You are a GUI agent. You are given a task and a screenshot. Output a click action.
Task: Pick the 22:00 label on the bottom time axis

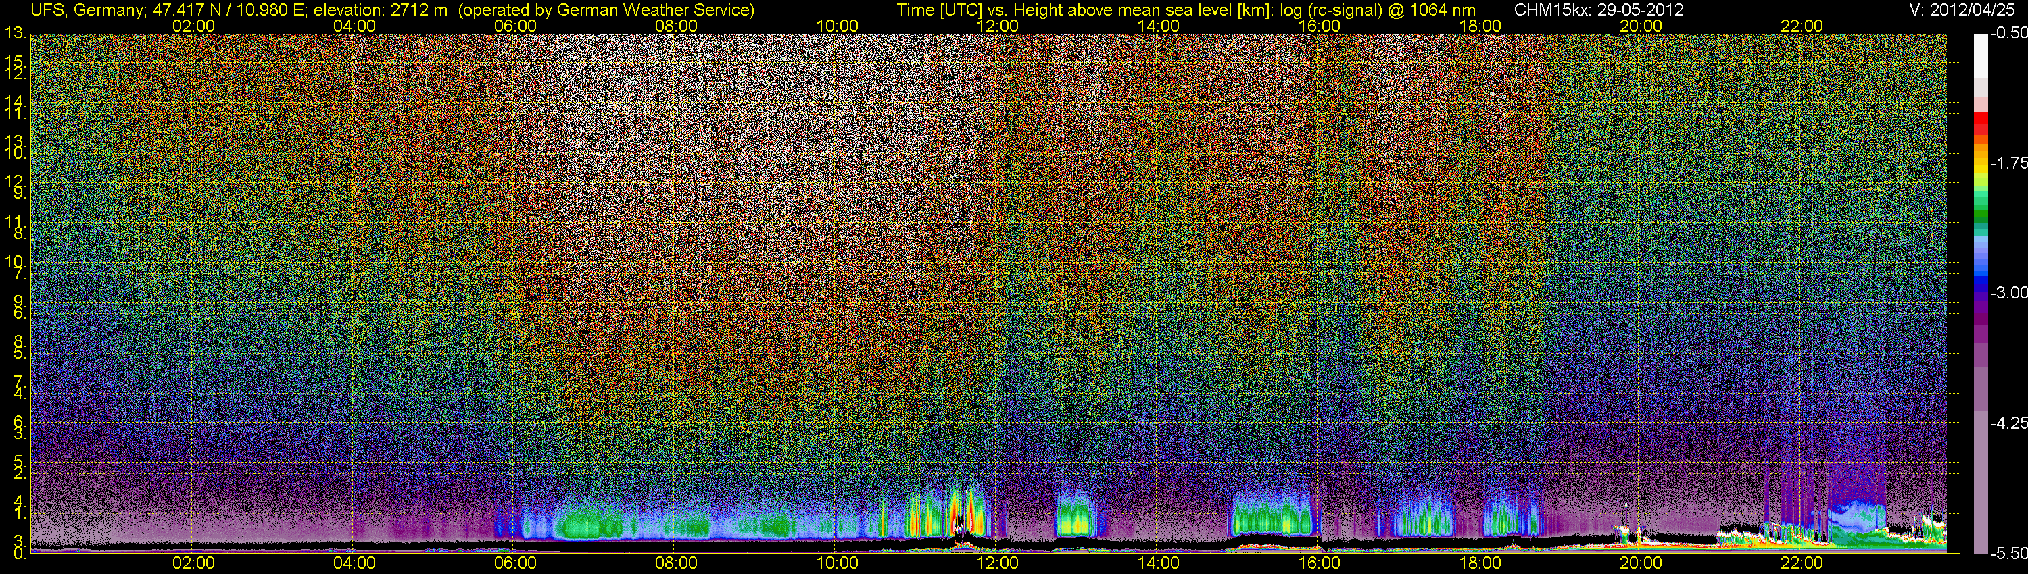point(1802,564)
